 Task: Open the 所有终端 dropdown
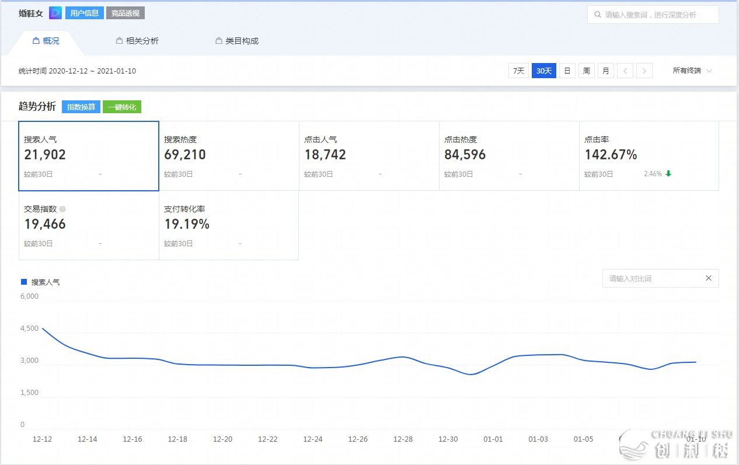point(692,71)
